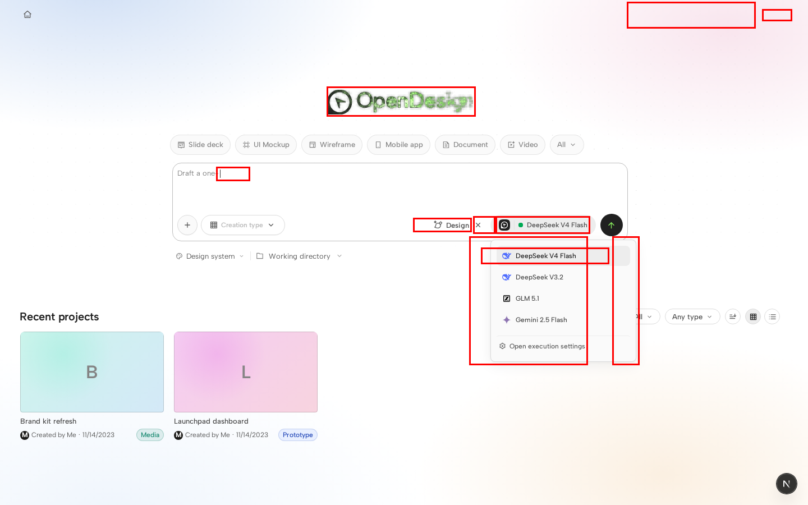Select the Slide deck chip

click(x=200, y=145)
